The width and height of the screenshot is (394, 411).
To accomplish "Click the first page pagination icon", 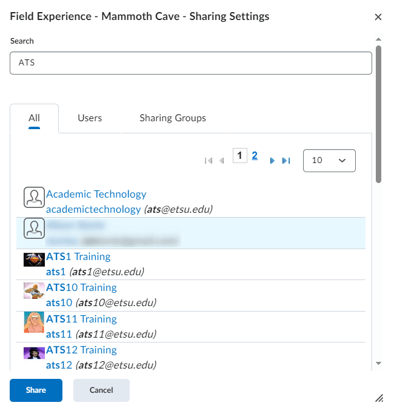I will tap(209, 161).
